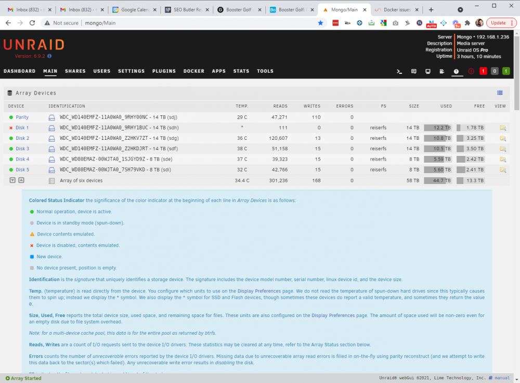The width and height of the screenshot is (520, 383).
Task: Switch Array Devices table view with list icon
Action: click(500, 93)
